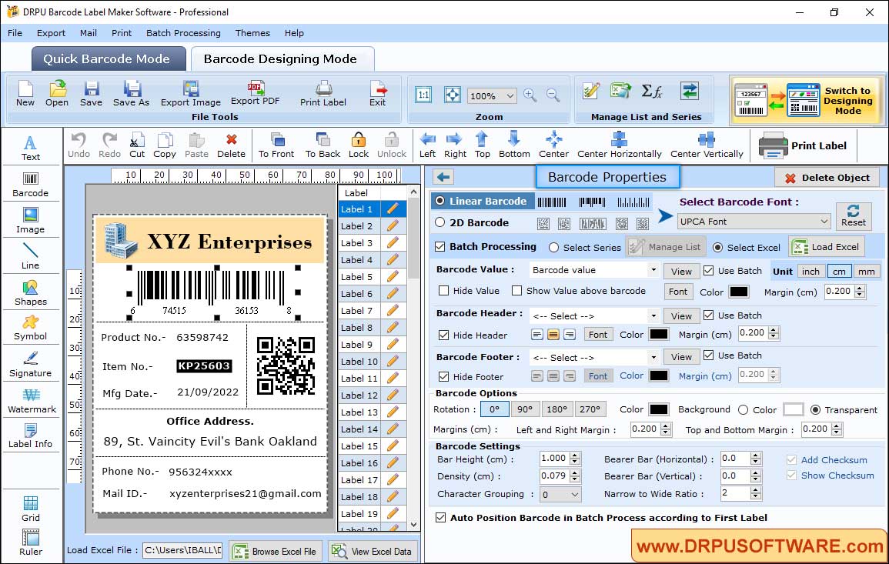Click the Load Excel button
889x564 pixels.
(x=827, y=247)
